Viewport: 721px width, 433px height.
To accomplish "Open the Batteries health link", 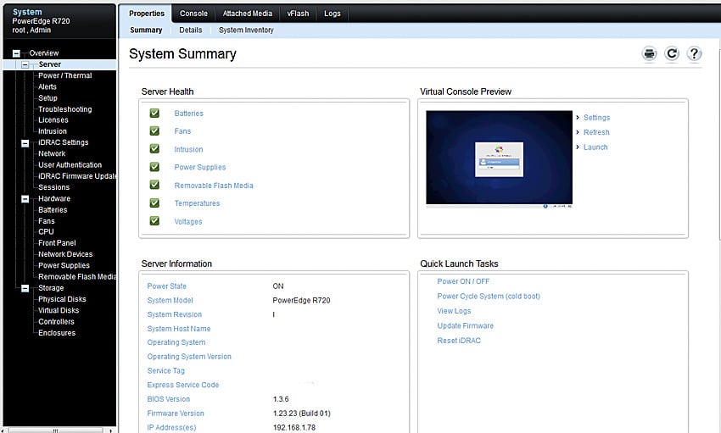I will (x=188, y=114).
